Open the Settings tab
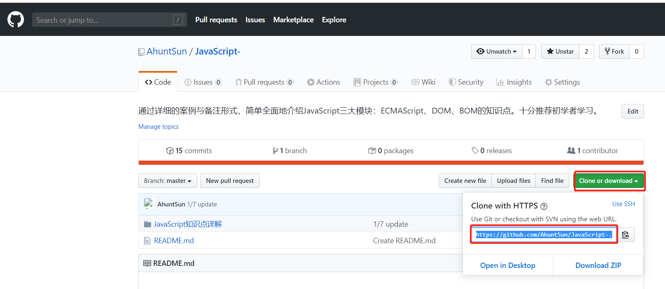Screen dimensions: 665x289 562,82
